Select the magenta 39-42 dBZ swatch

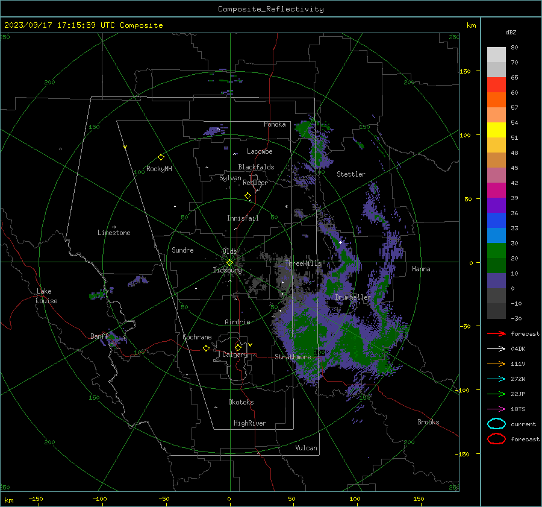coord(496,191)
